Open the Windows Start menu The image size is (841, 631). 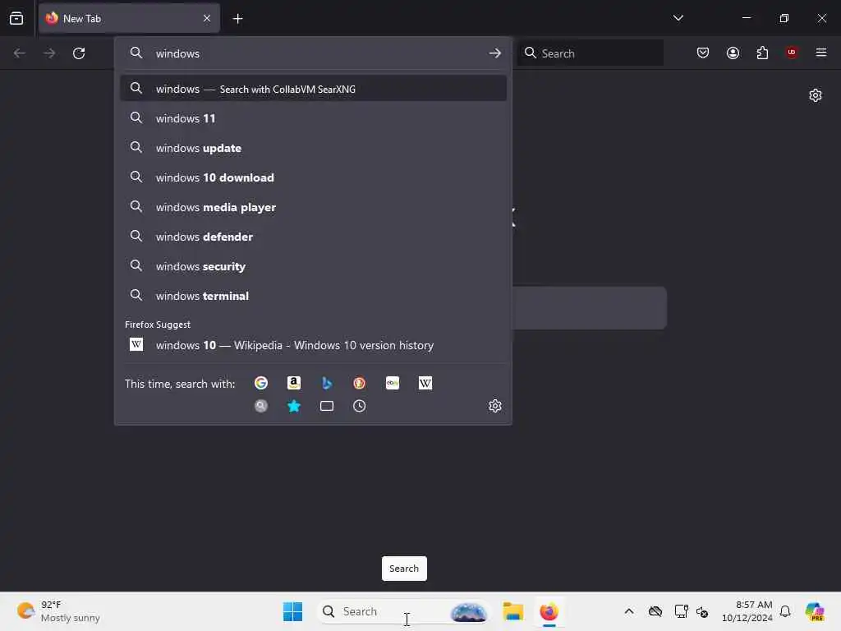click(x=293, y=611)
